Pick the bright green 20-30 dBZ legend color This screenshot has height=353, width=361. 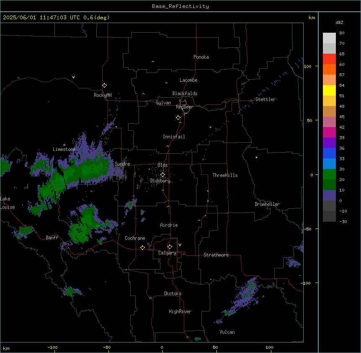tap(329, 174)
